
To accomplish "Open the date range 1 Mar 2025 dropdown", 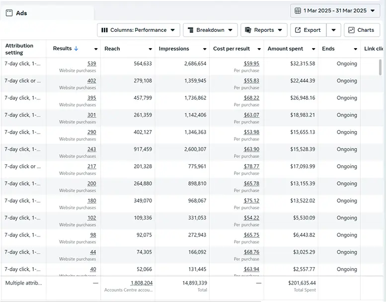I will click(335, 10).
